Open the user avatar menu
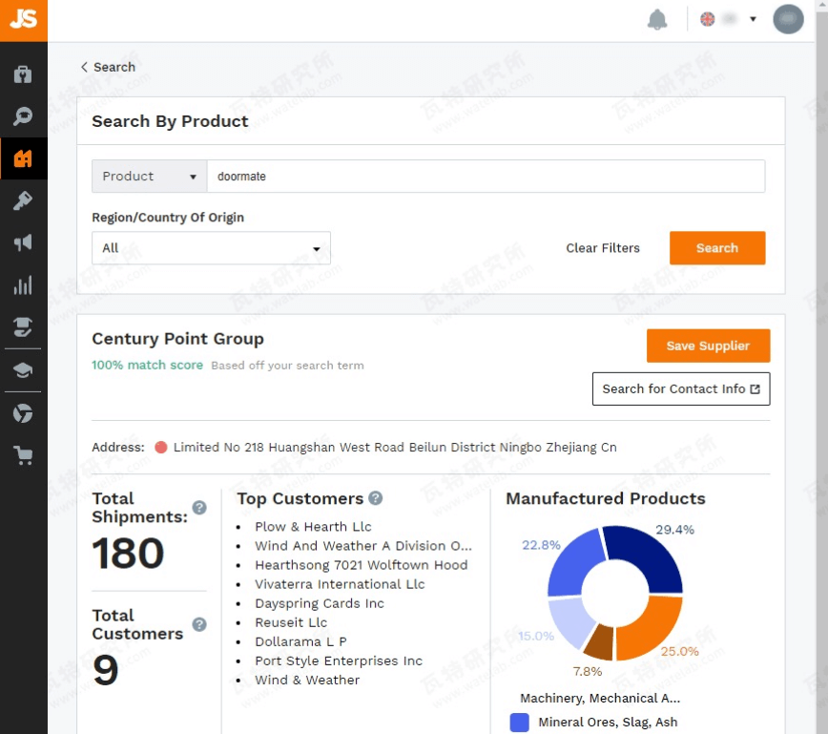Screen dimensions: 828x734 788,19
